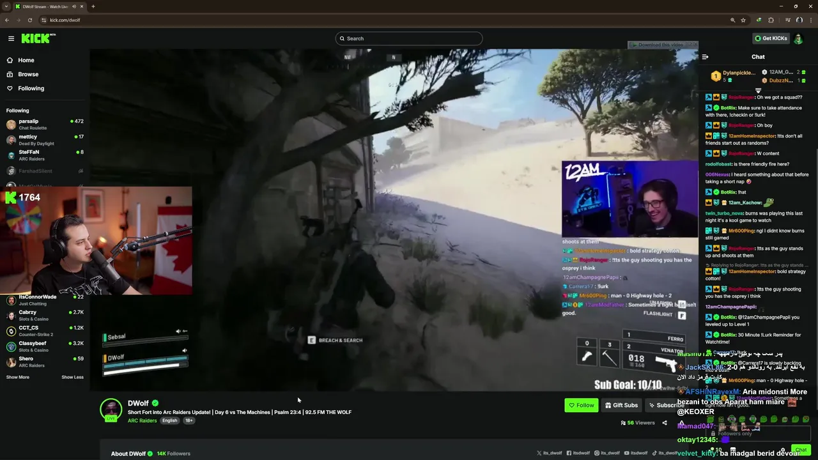Click the 18+ tag
Image resolution: width=818 pixels, height=460 pixels.
pyautogui.click(x=189, y=420)
